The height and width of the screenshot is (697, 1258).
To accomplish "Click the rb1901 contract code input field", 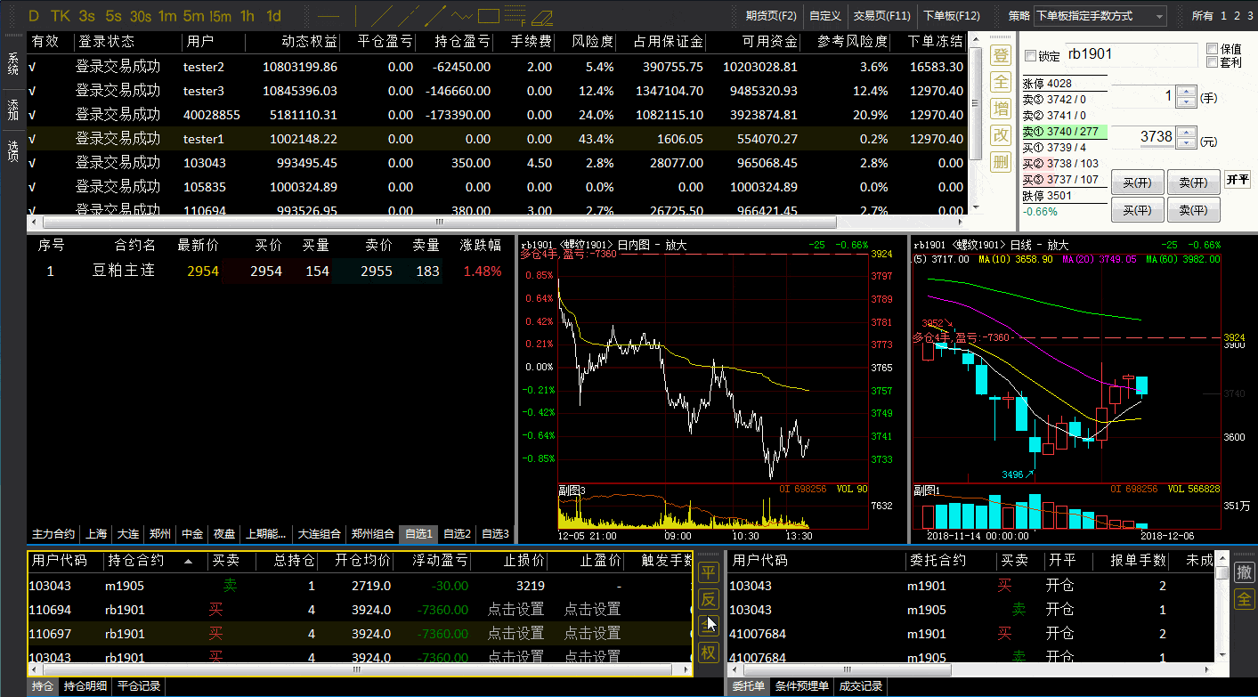I will click(x=1130, y=54).
